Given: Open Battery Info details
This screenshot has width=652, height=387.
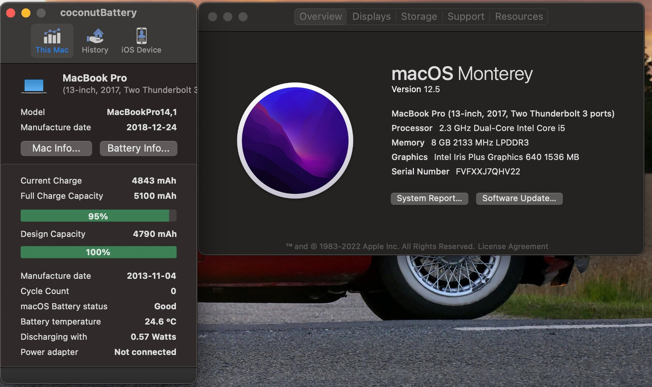Looking at the screenshot, I should (138, 148).
